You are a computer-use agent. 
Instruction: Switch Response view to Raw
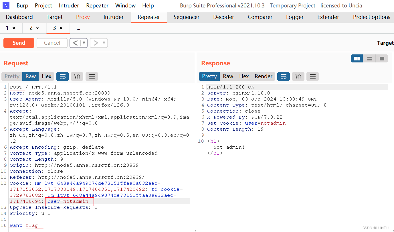point(228,76)
